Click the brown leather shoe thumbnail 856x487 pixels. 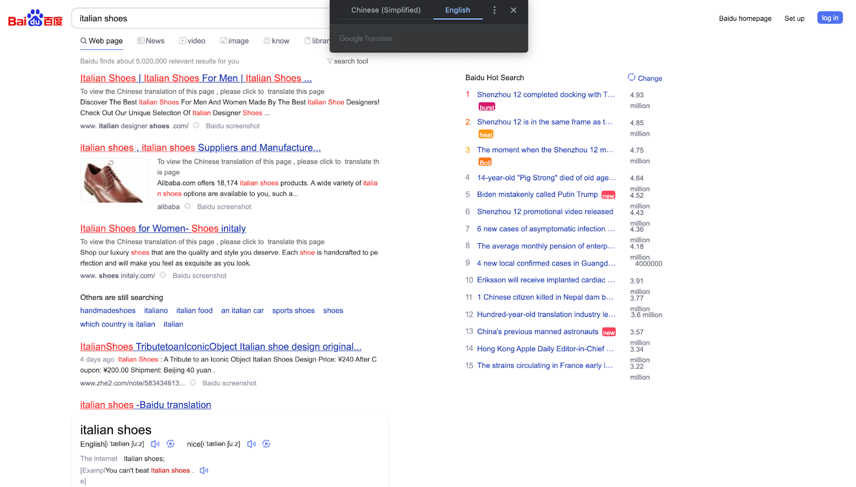click(x=114, y=180)
